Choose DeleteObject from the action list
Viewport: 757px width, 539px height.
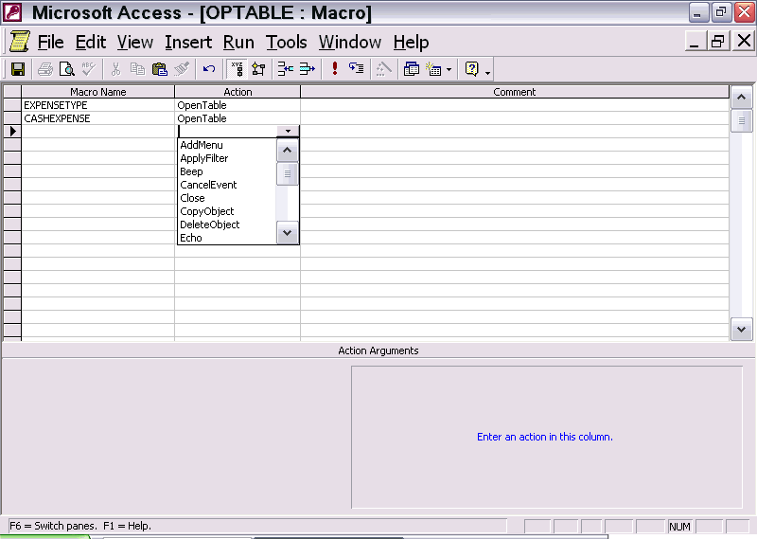pyautogui.click(x=227, y=225)
